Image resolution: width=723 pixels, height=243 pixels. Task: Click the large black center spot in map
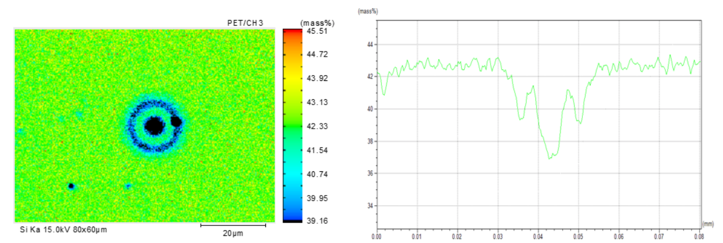tap(154, 126)
